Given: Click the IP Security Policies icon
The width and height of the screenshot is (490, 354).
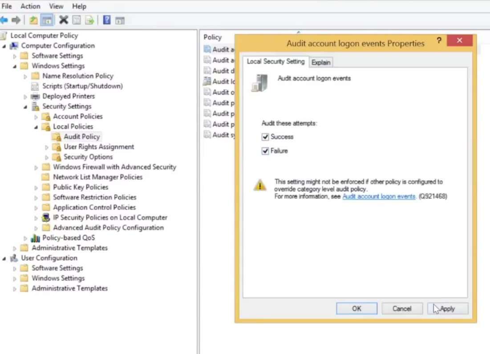Looking at the screenshot, I should tap(46, 217).
